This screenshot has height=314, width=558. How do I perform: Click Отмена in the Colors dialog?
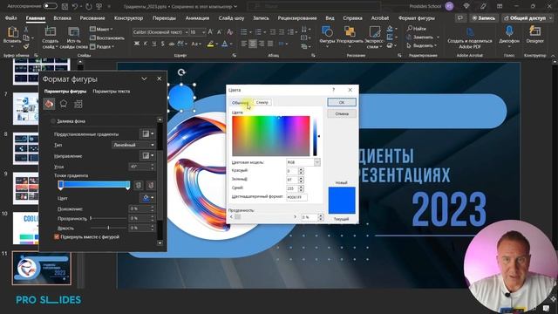click(342, 114)
